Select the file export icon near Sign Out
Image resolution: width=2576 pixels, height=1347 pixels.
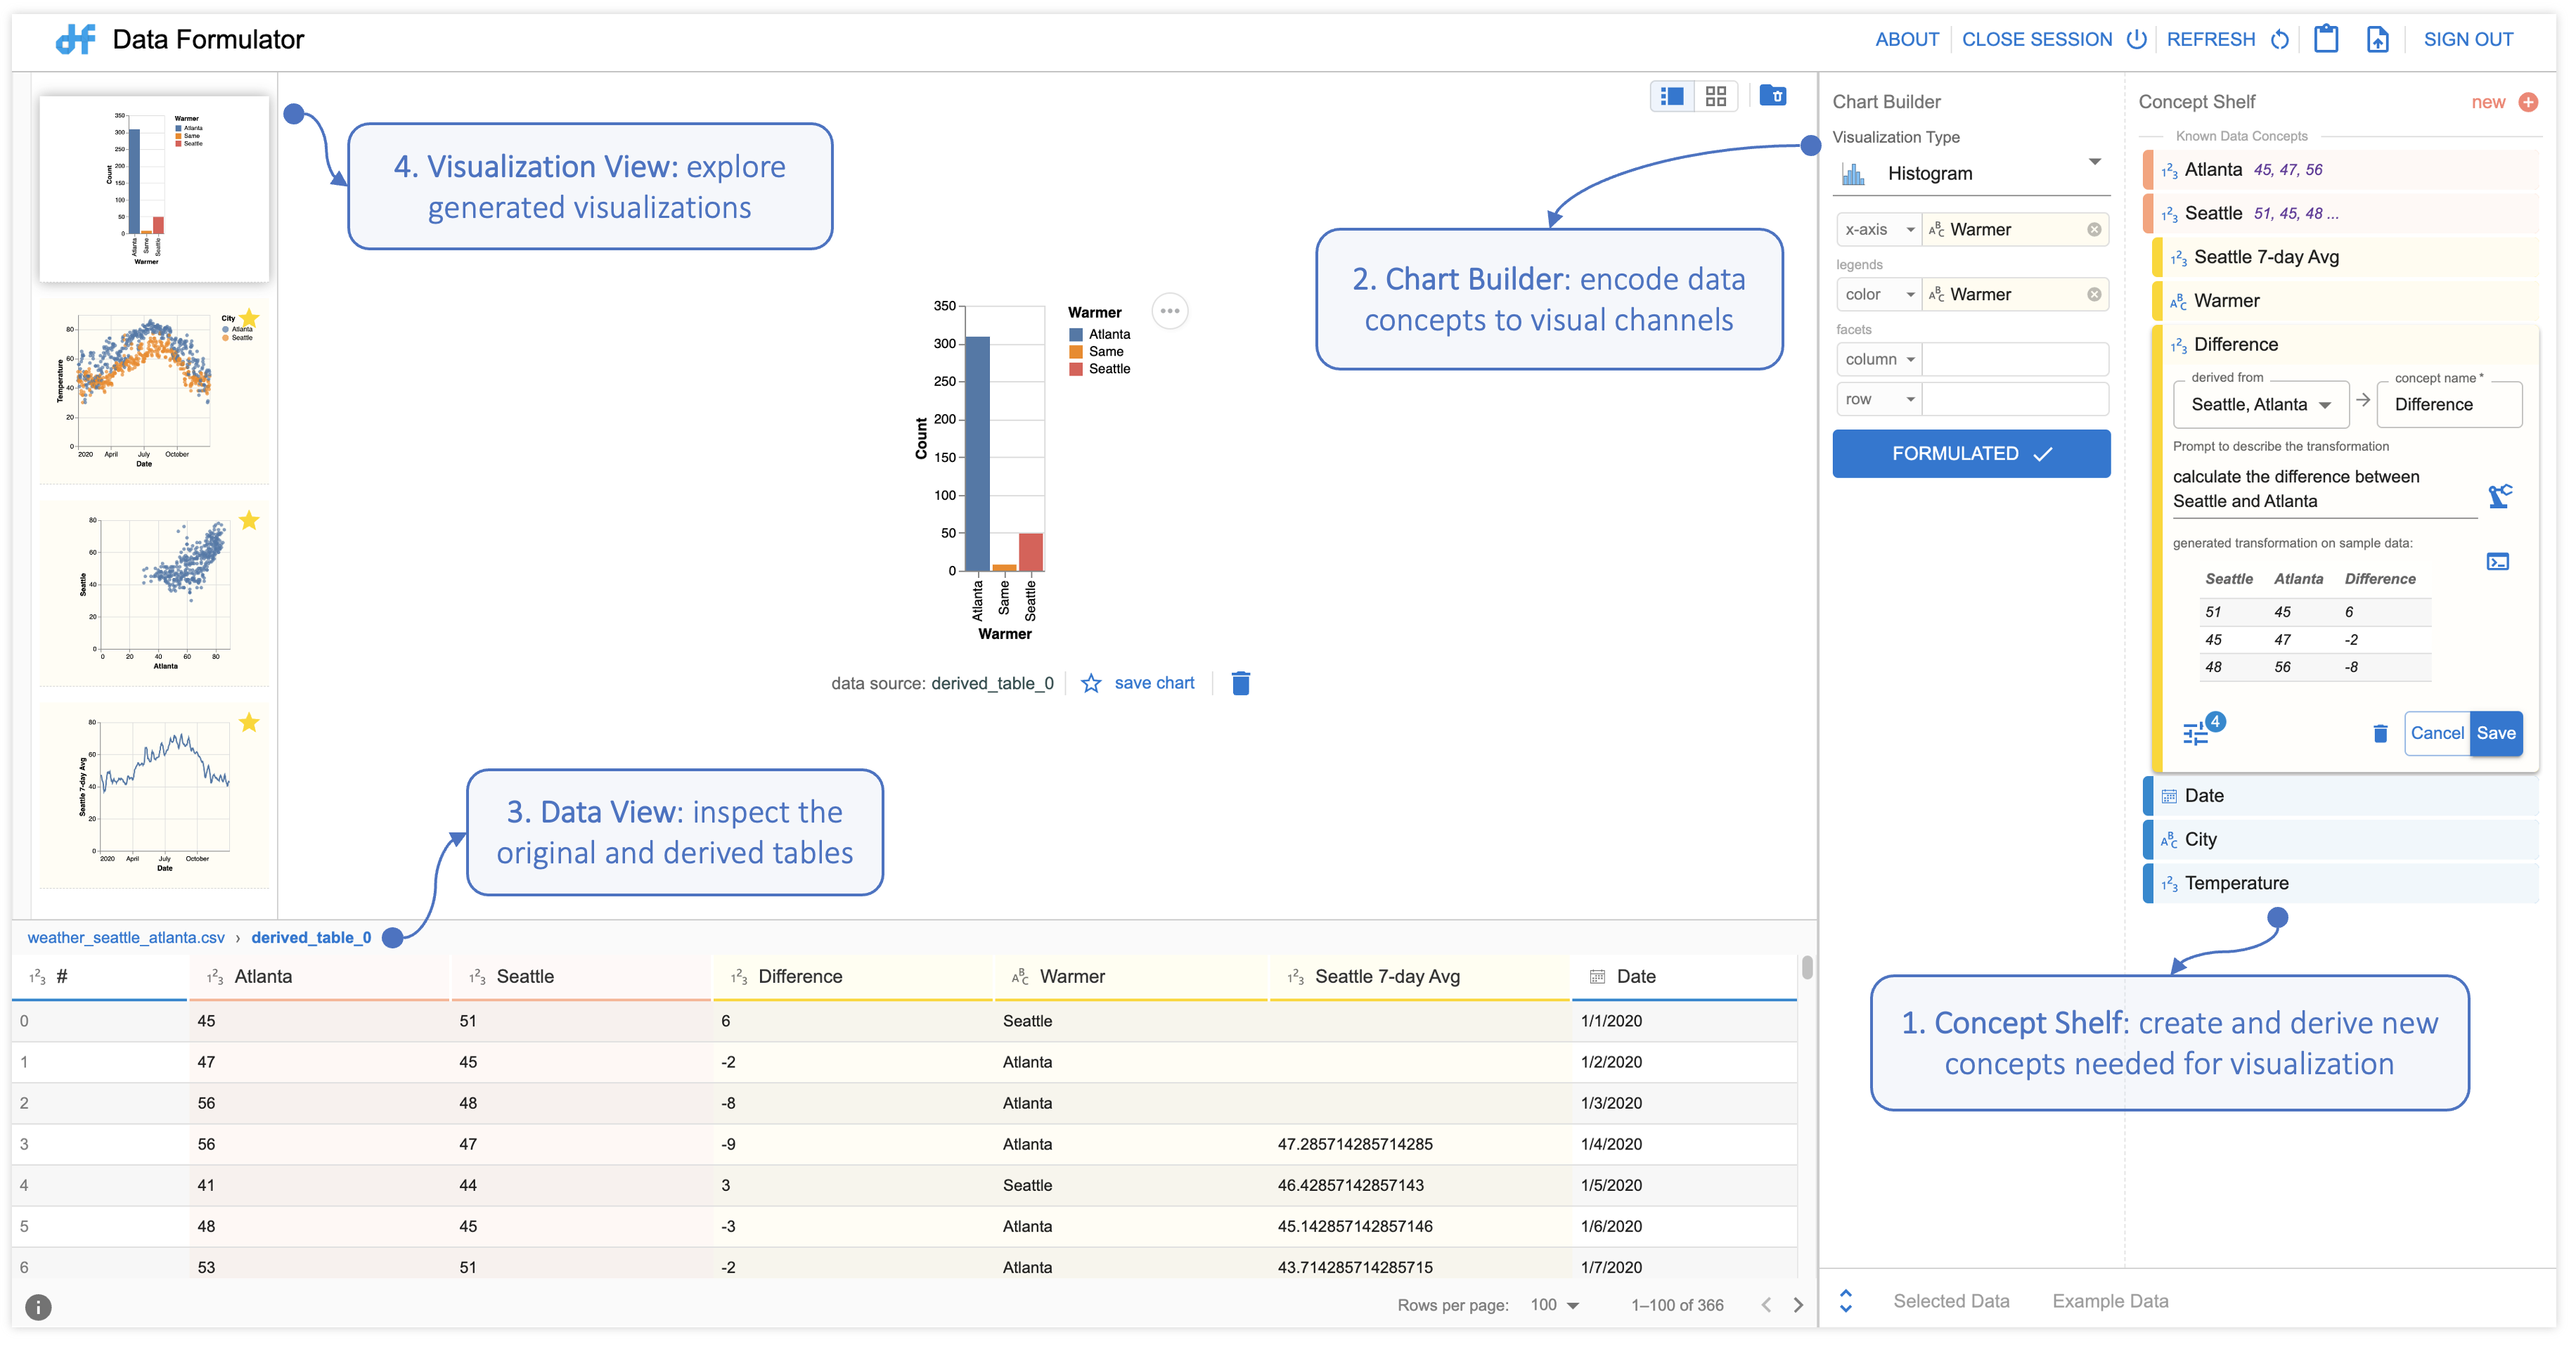pos(2379,39)
